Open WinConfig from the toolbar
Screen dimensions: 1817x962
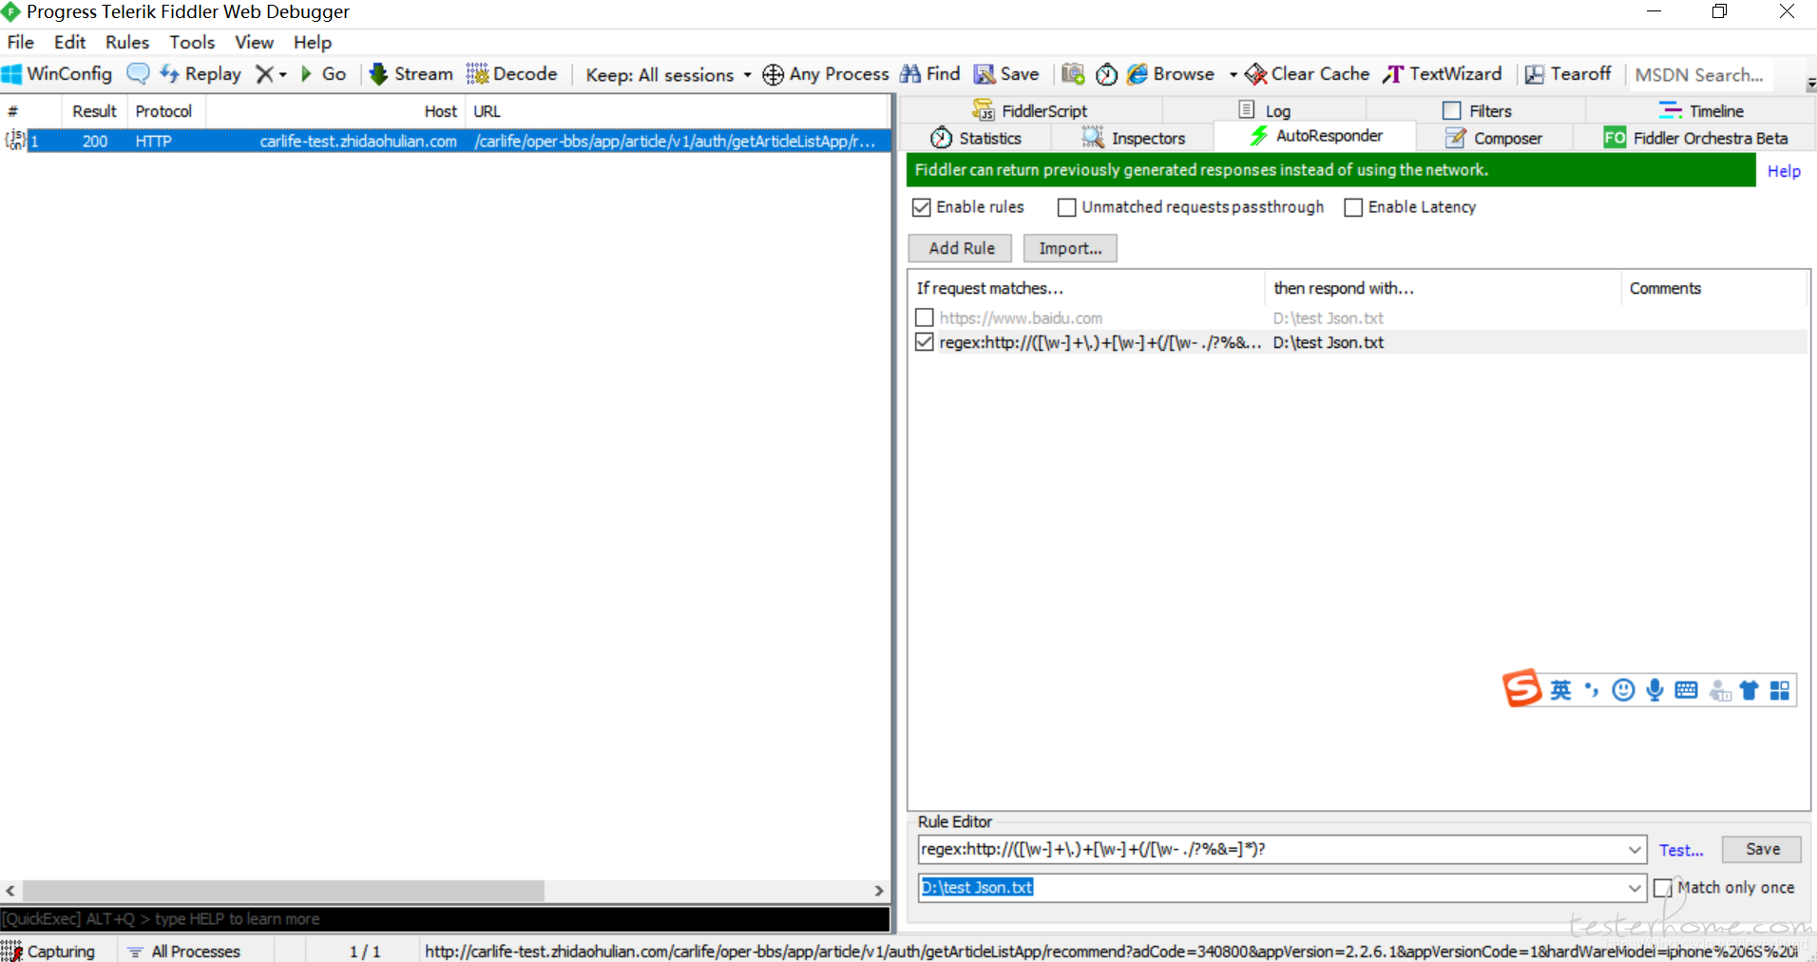coord(57,74)
